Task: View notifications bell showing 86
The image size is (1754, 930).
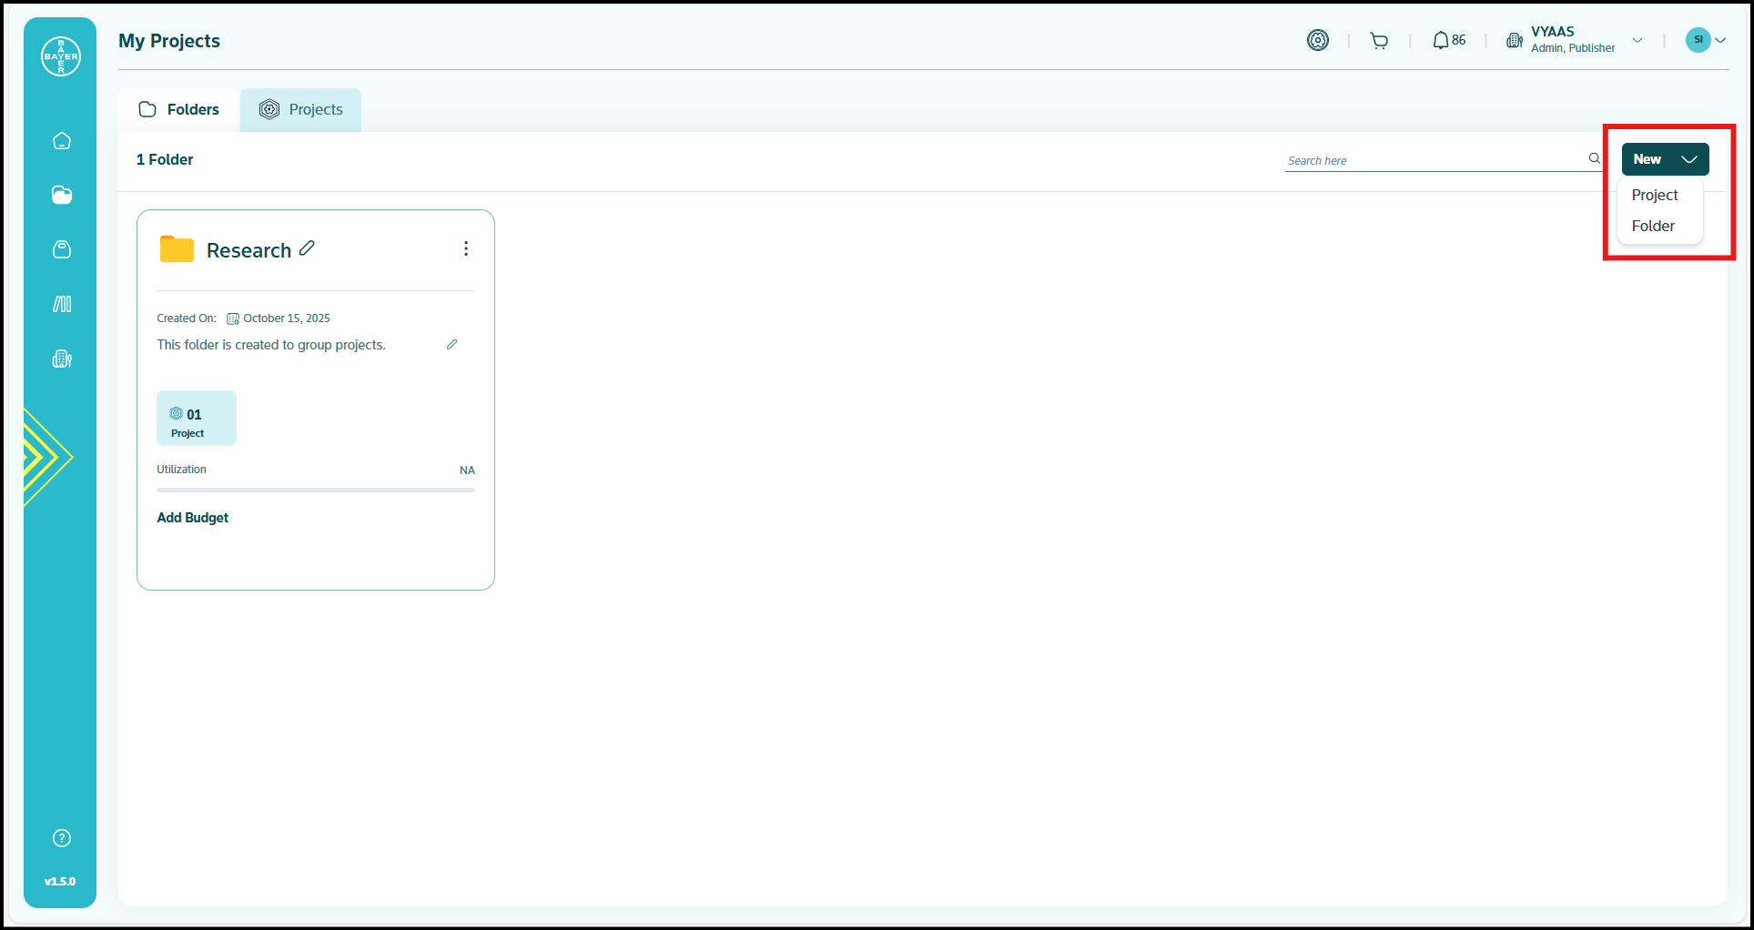Action: (1448, 40)
